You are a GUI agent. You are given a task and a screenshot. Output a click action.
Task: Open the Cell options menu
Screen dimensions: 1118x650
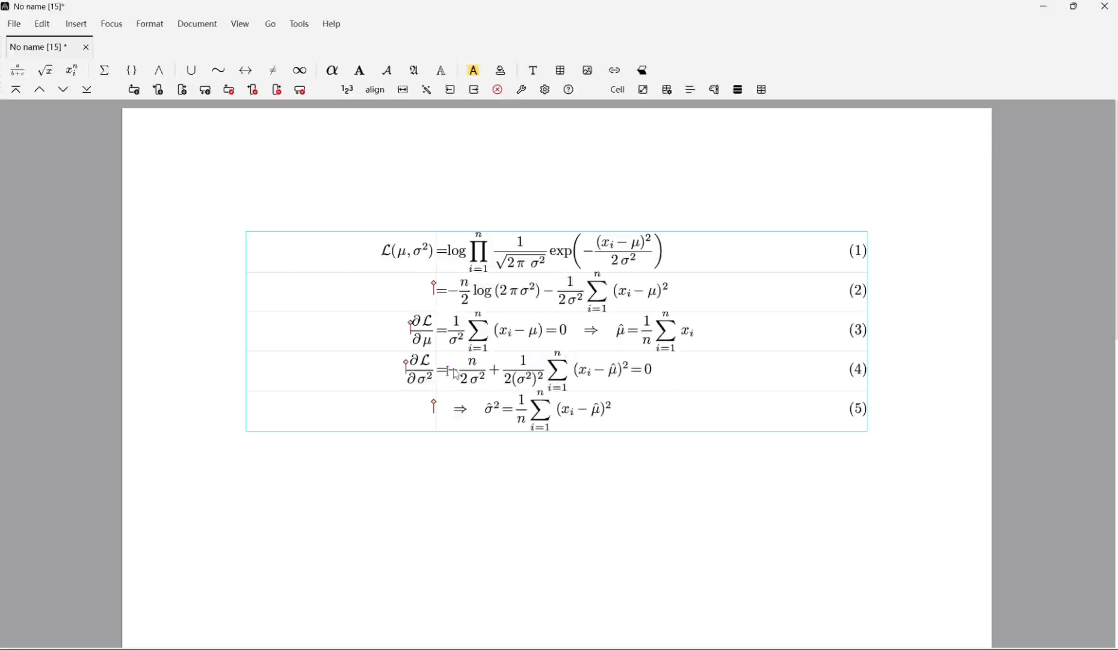click(617, 90)
